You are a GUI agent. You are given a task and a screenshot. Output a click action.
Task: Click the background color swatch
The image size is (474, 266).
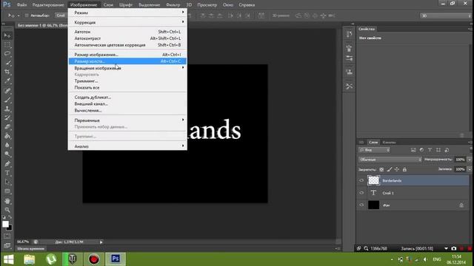pyautogui.click(x=10, y=228)
